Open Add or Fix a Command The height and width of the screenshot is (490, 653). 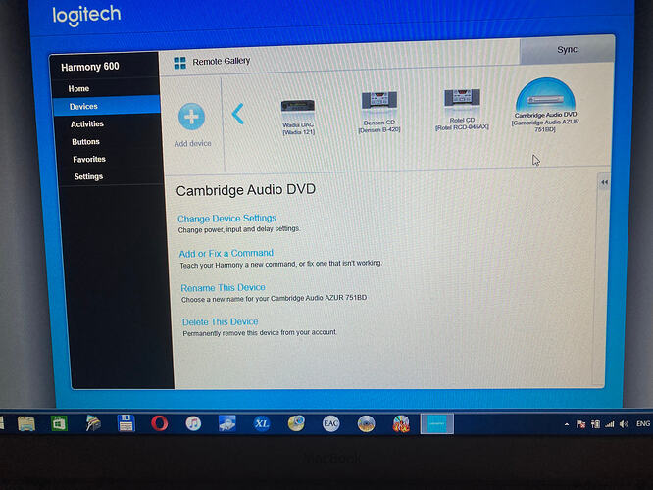(x=226, y=253)
